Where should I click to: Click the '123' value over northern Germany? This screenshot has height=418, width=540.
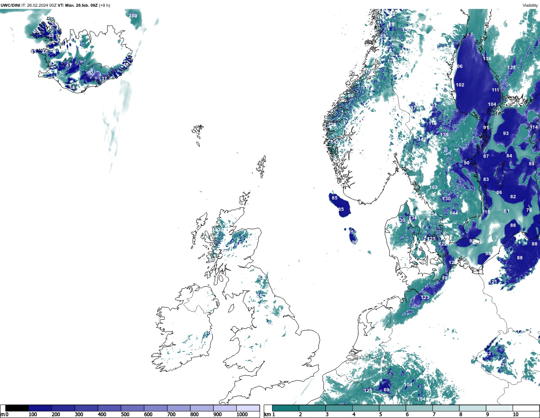[425, 297]
